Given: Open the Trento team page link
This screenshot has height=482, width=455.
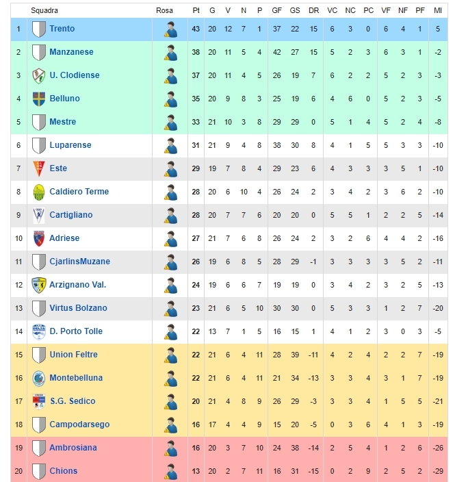Looking at the screenshot, I should point(62,29).
